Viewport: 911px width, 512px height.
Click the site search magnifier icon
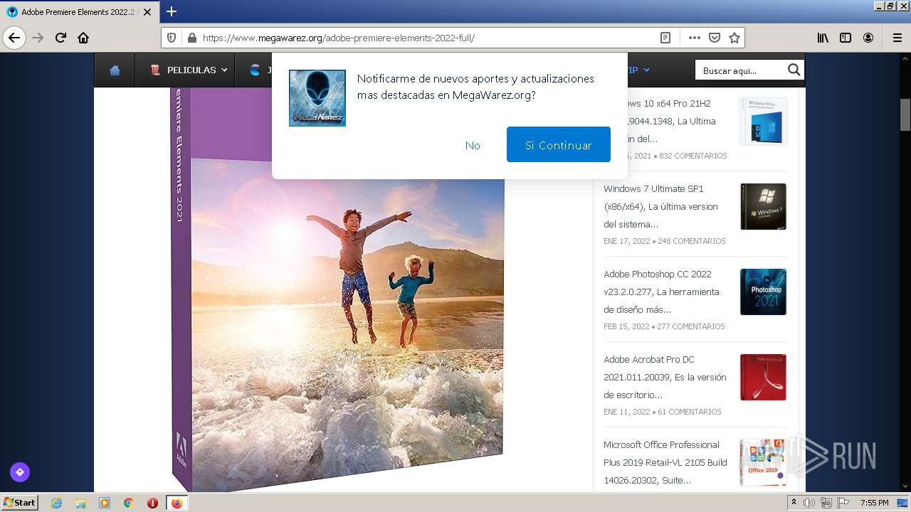pos(794,69)
